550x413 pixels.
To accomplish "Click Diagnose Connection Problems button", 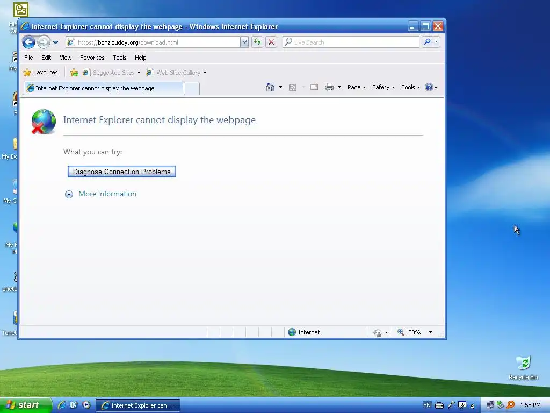I will 122,172.
